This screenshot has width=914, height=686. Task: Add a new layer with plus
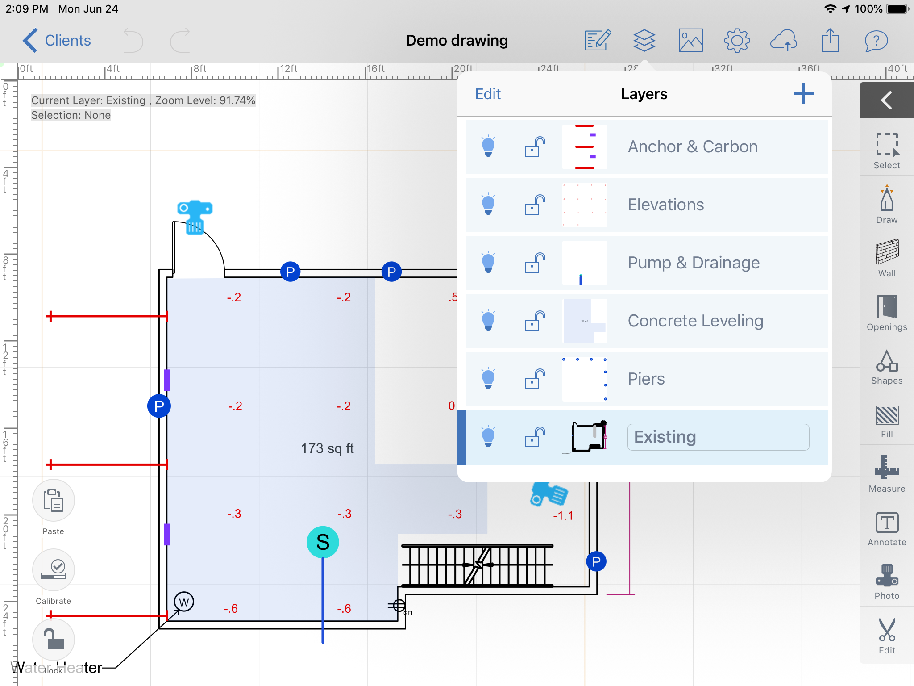pos(803,94)
